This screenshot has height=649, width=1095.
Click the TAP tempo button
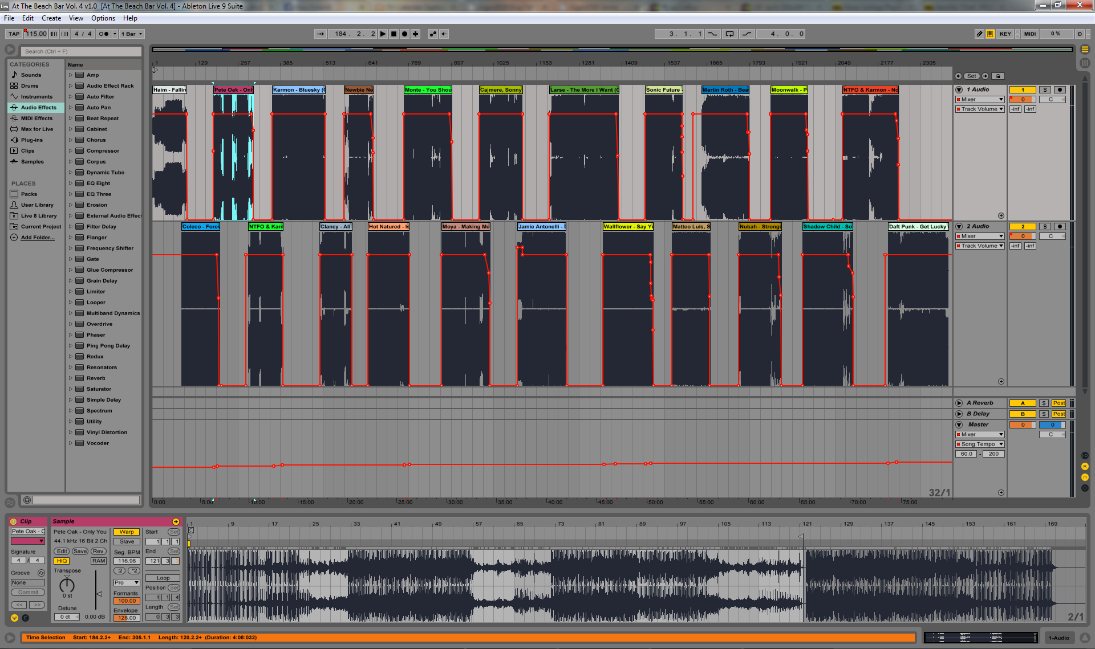[14, 34]
